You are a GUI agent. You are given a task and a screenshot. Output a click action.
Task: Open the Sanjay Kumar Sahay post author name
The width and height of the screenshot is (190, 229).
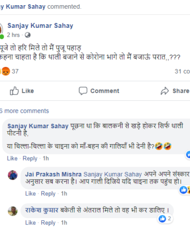click(40, 26)
